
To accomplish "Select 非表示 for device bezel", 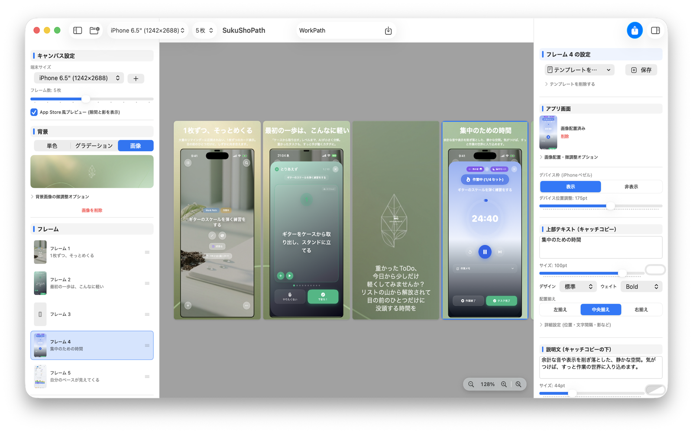I will pos(631,187).
